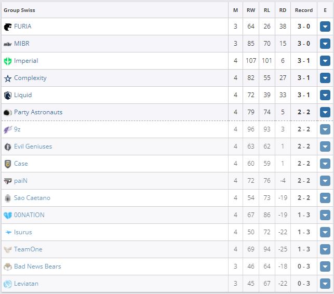Viewport: 334px width, 294px height.
Task: Expand the FURIA row details arrow
Action: pyautogui.click(x=325, y=26)
